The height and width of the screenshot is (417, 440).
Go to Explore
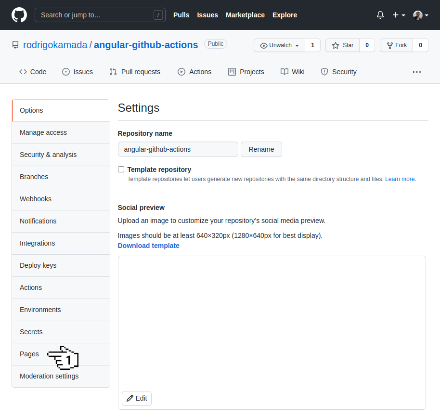(x=285, y=15)
